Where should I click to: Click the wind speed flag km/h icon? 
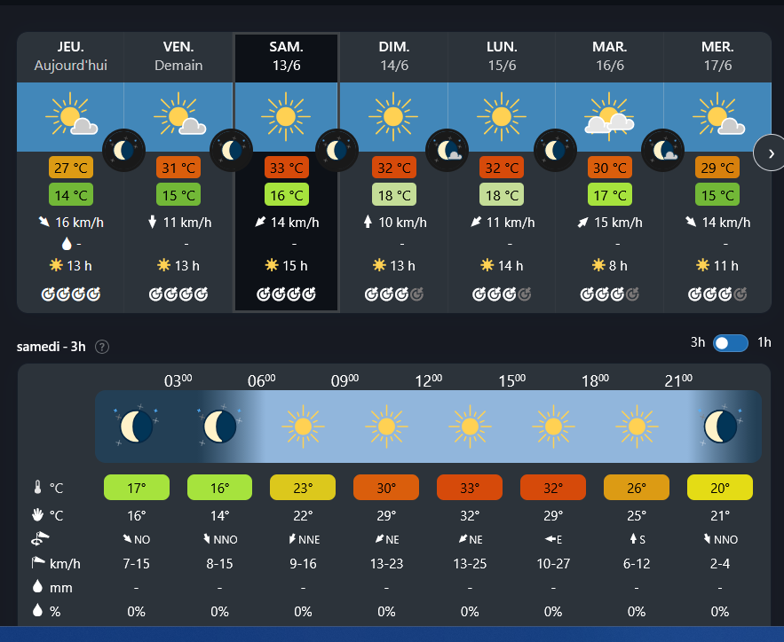[38, 563]
